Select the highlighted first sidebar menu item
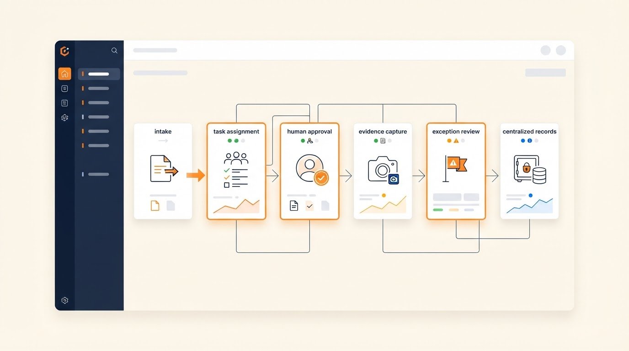The image size is (629, 351). 99,74
